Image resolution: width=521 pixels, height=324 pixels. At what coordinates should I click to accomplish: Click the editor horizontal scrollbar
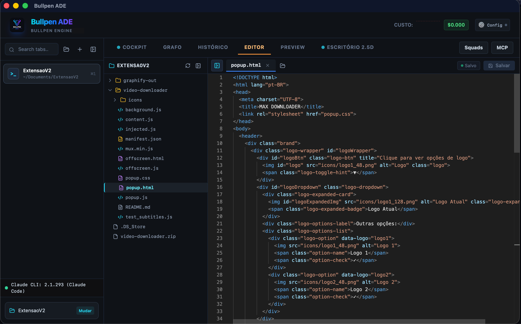pyautogui.click(x=359, y=321)
